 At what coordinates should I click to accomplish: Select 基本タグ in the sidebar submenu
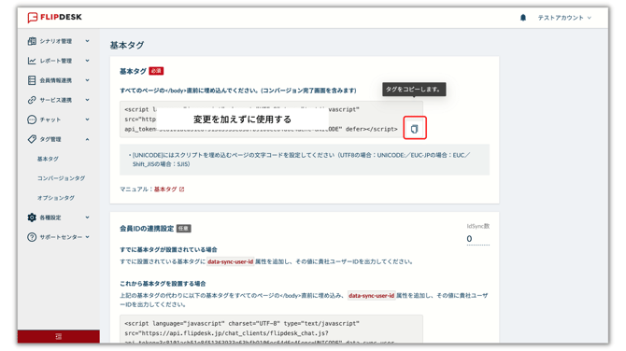48,159
